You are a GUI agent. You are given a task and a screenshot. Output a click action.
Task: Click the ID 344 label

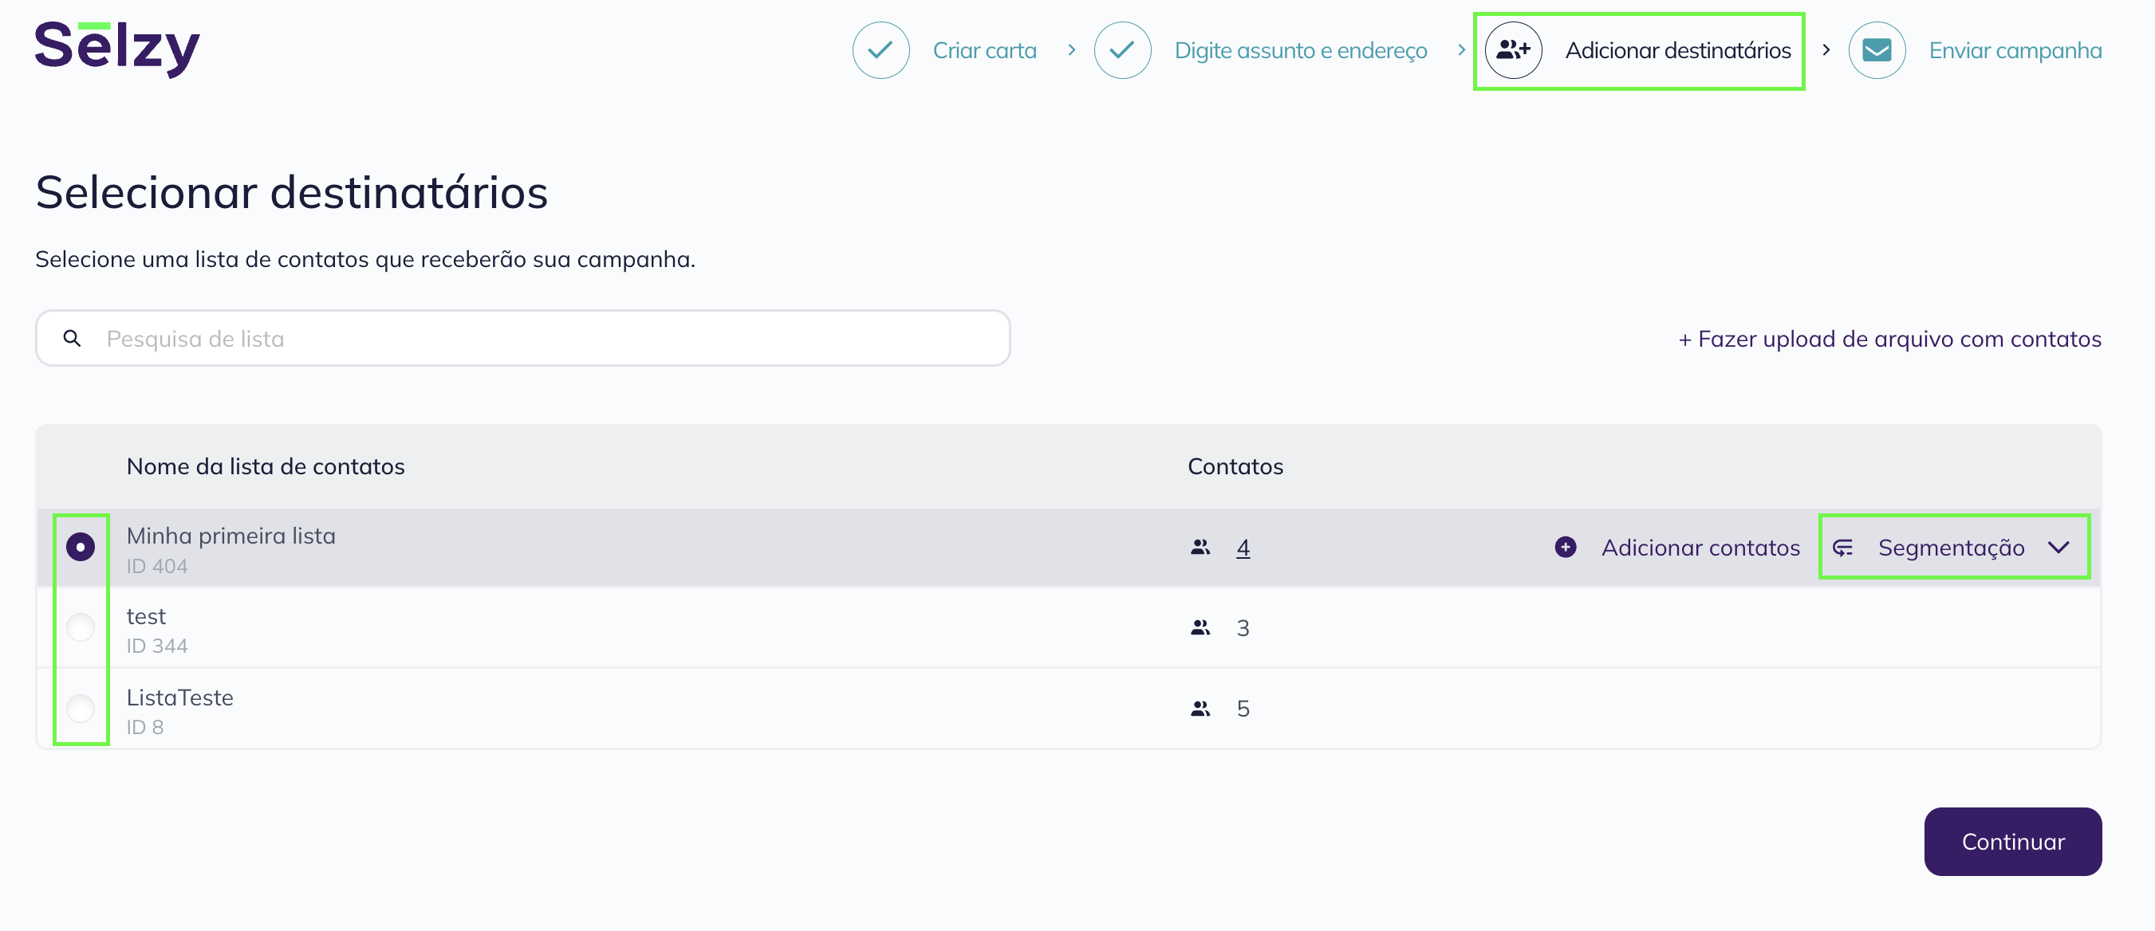157,646
